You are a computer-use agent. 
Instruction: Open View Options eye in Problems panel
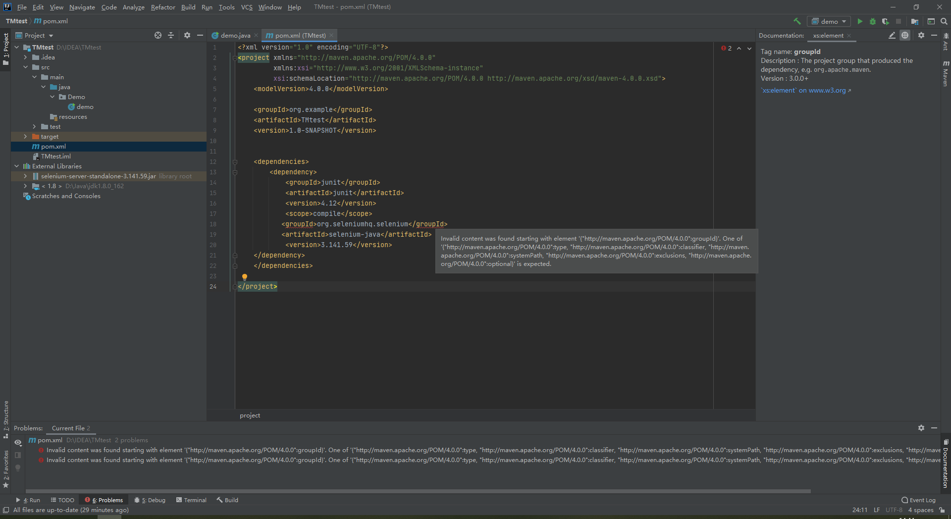click(x=18, y=442)
